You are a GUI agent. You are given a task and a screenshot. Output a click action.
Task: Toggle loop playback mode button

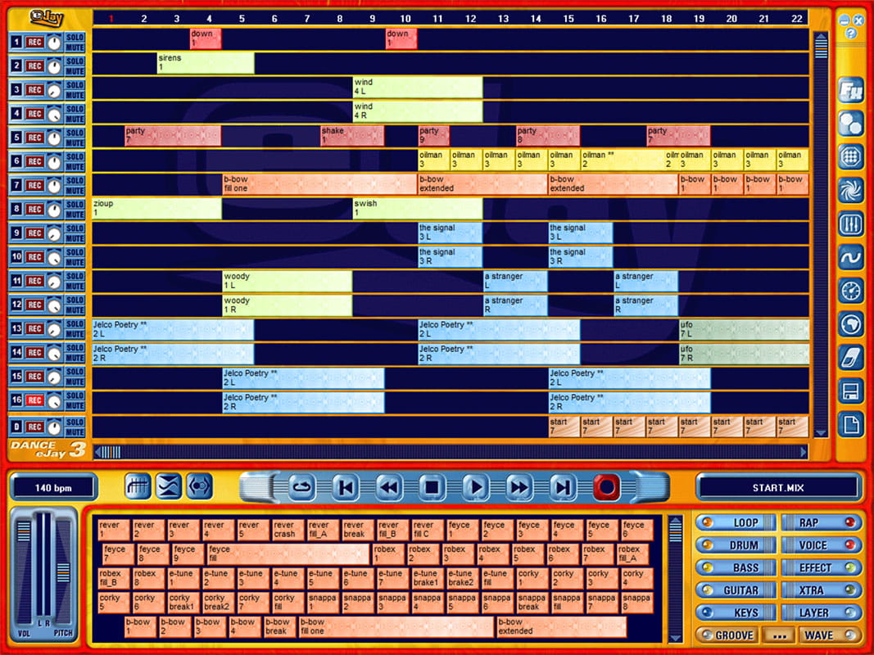pos(301,488)
